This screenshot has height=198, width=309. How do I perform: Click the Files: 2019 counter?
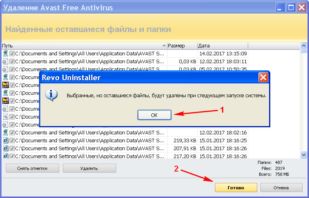click(273, 168)
